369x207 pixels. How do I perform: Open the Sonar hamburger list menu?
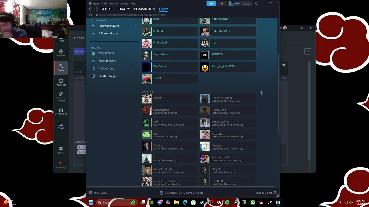[x=308, y=51]
